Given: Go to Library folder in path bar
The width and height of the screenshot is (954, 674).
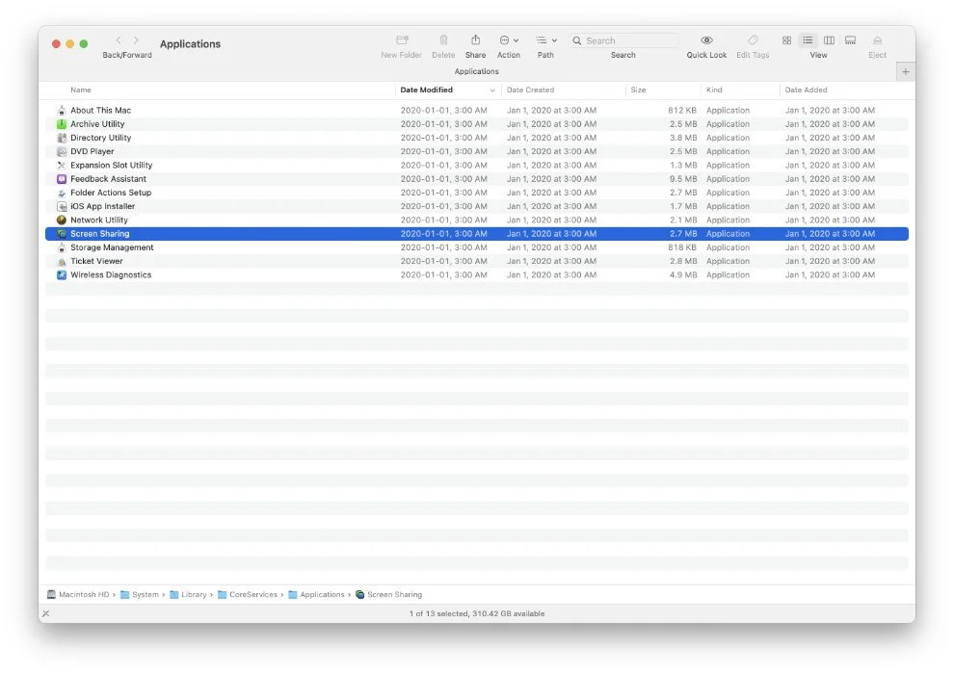Looking at the screenshot, I should tap(188, 594).
